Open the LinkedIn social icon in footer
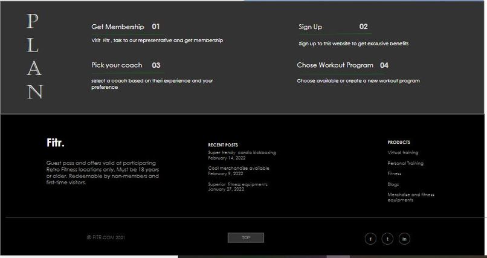Viewport: 487px width, 258px height. pyautogui.click(x=404, y=239)
